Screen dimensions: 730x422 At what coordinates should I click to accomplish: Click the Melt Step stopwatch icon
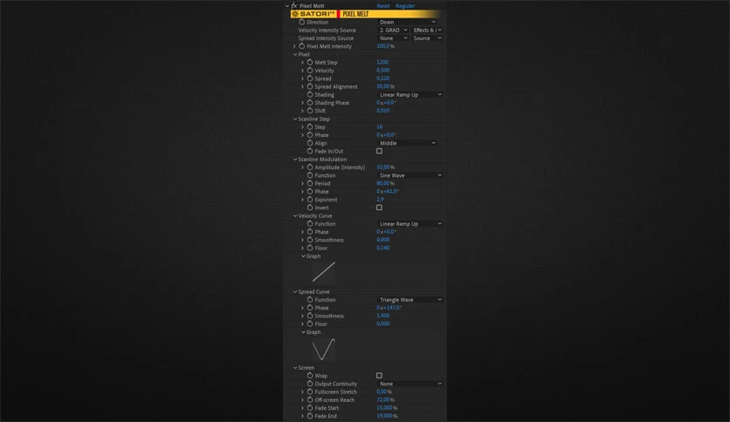click(x=310, y=62)
